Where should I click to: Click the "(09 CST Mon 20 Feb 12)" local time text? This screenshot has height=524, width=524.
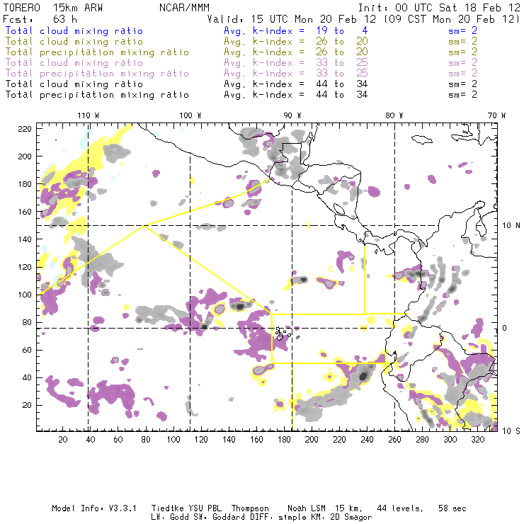coord(451,19)
